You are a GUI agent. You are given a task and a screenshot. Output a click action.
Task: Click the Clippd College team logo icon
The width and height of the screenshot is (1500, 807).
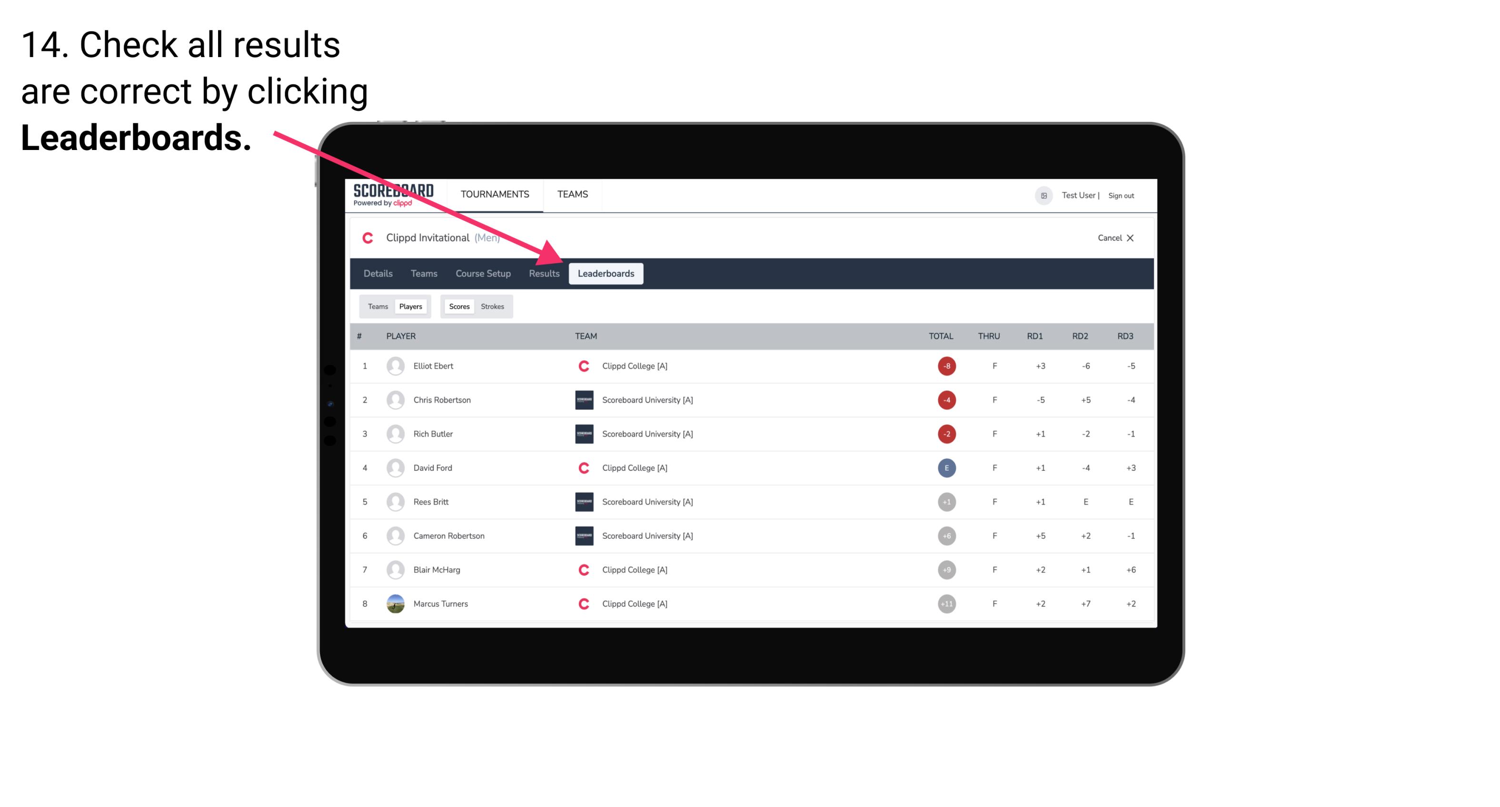tap(582, 366)
